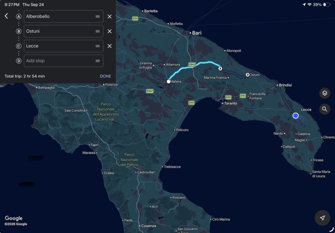This screenshot has height=233, width=335.
Task: Tap the blue current location dot
Action: pyautogui.click(x=295, y=116)
